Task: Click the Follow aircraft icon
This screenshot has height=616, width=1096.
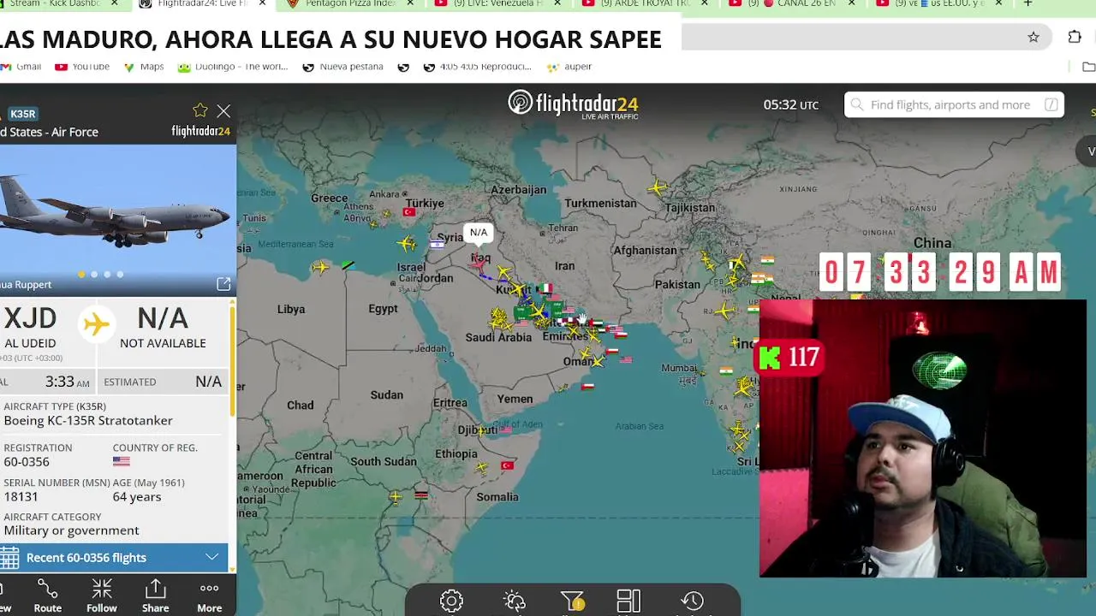Action: pos(101,595)
